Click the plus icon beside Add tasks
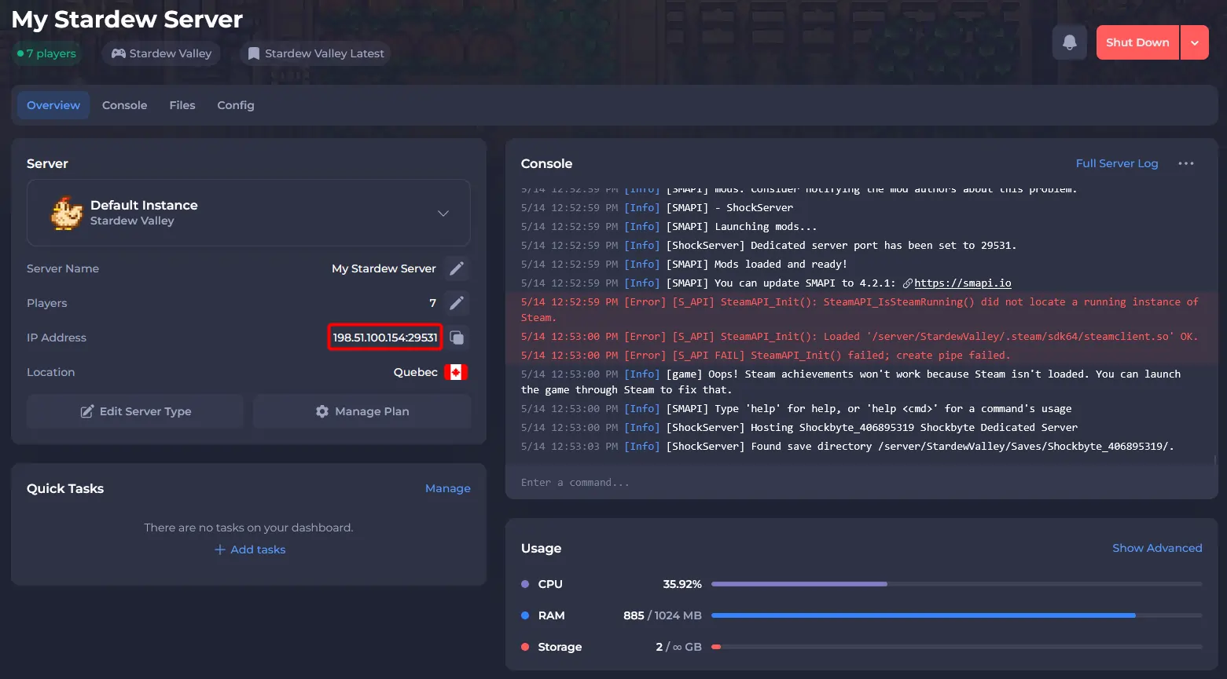Screen dimensions: 1227x679 pyautogui.click(x=220, y=549)
